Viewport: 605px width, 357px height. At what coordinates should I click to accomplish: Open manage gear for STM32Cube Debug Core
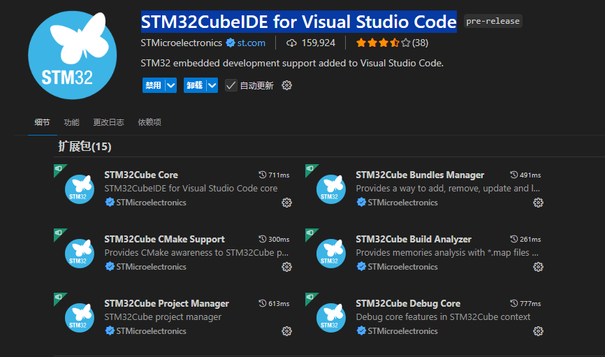[x=538, y=331]
